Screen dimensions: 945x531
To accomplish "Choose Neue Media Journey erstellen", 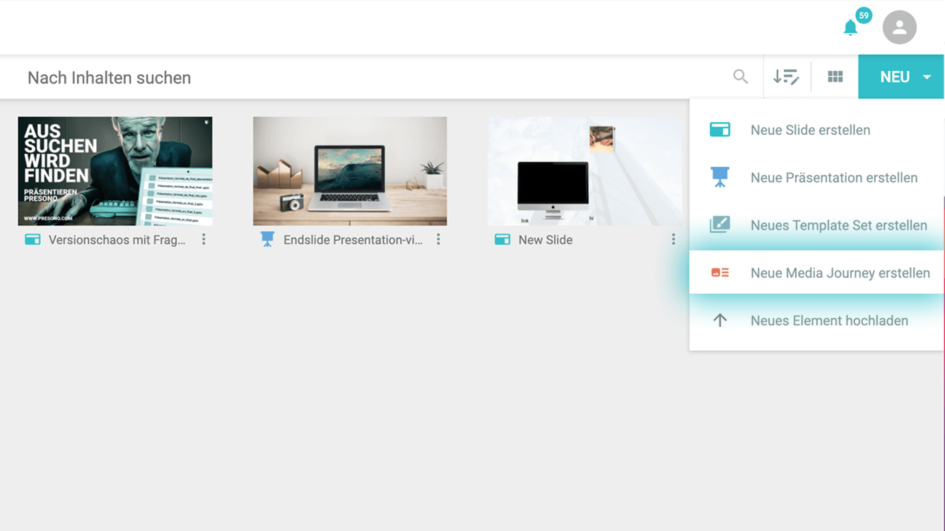I will click(817, 272).
